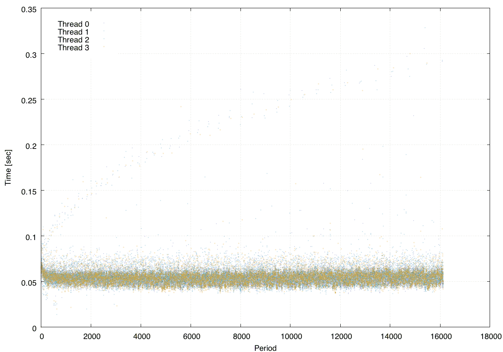The image size is (503, 352).
Task: Click the 0.15 y-axis tick label
Action: (x=29, y=191)
